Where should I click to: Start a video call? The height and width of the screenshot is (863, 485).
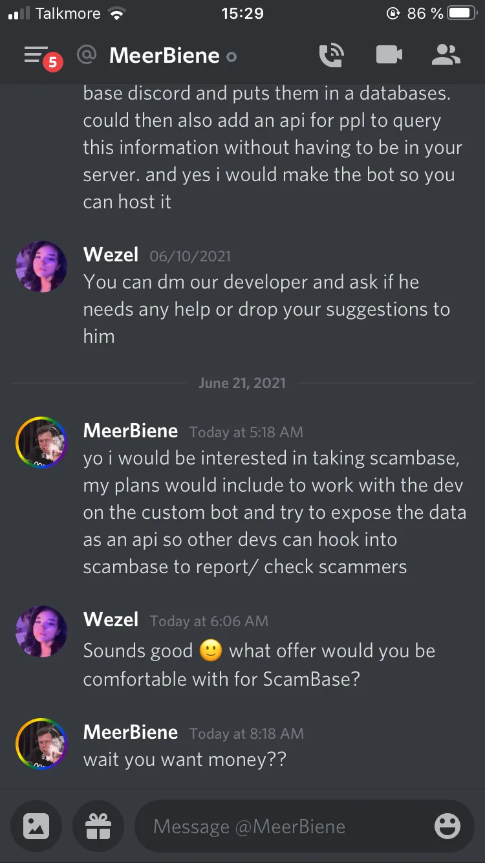click(389, 56)
